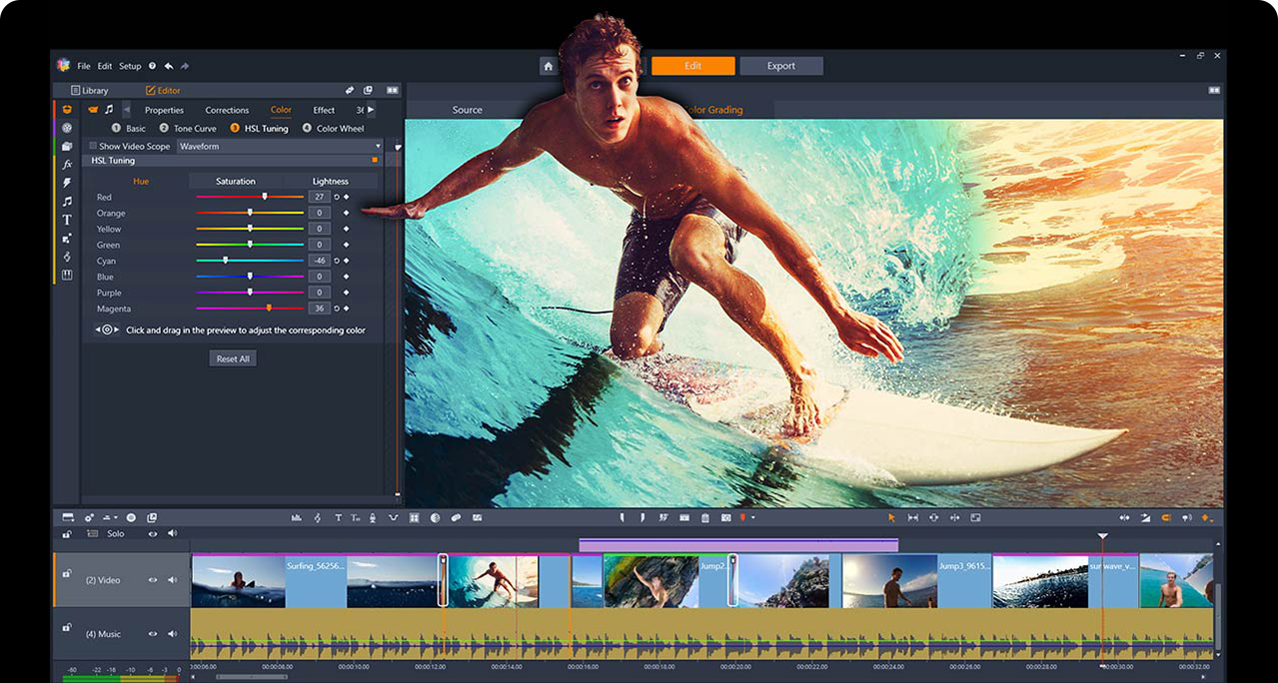Toggle the lock on the (2) Video track
This screenshot has width=1278, height=683.
[x=68, y=573]
